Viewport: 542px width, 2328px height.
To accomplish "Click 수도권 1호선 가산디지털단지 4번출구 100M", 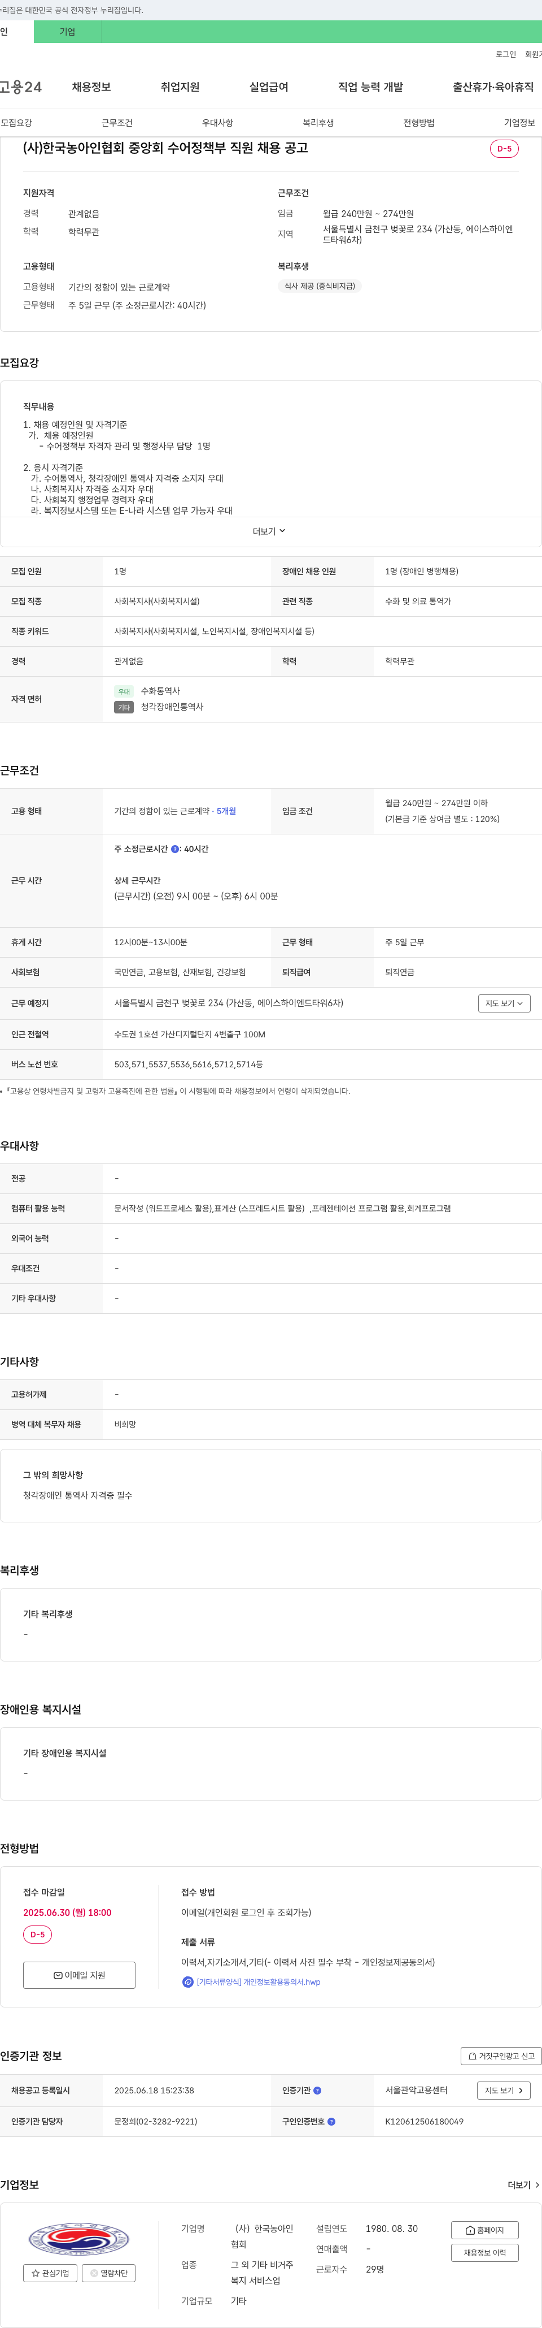I will tap(189, 1035).
